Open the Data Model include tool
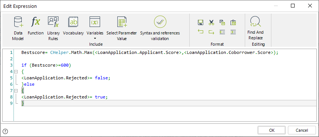Image resolution: width=319 pixels, height=137 pixels. (18, 28)
